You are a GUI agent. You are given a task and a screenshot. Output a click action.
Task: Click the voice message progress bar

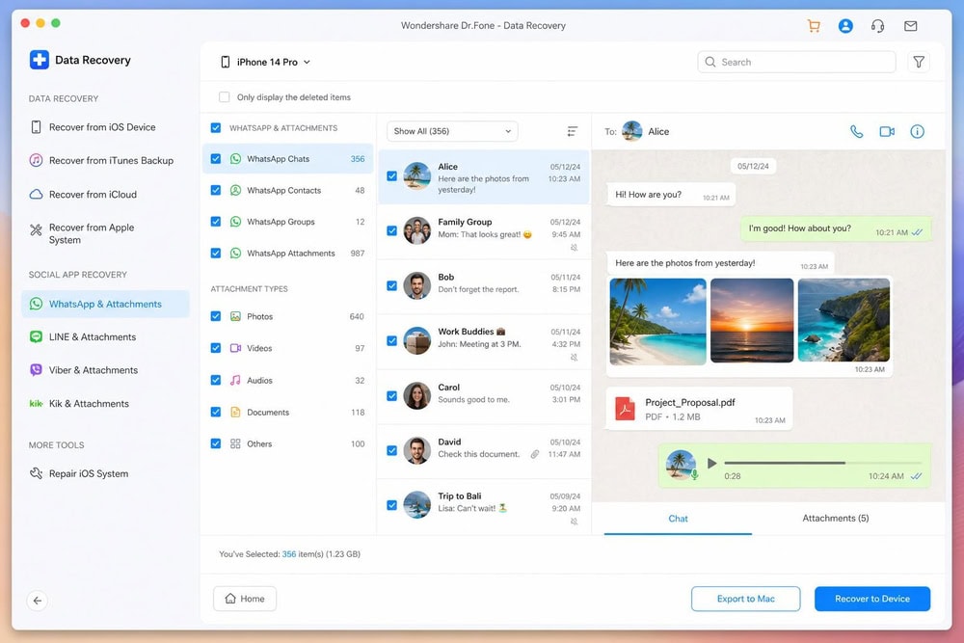coord(822,463)
